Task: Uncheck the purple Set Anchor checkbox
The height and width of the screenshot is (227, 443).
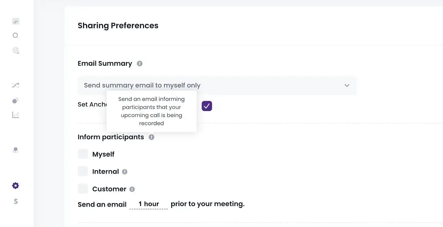Action: tap(207, 105)
